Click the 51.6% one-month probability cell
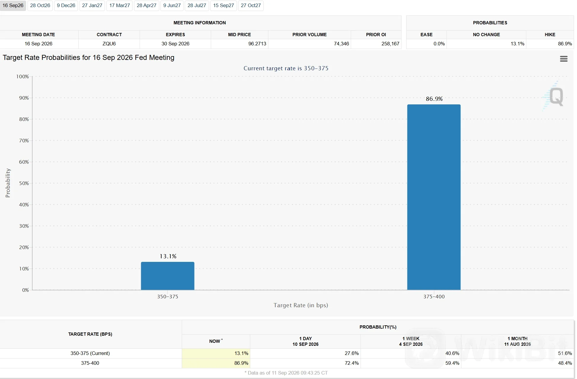This screenshot has height=379, width=577. pyautogui.click(x=517, y=353)
